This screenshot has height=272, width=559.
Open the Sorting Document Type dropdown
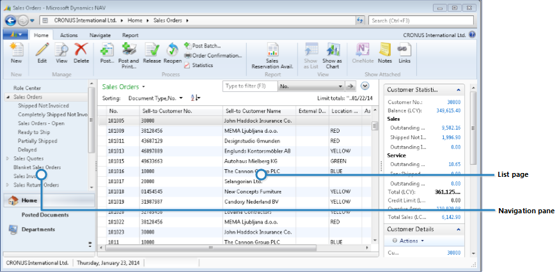point(180,98)
